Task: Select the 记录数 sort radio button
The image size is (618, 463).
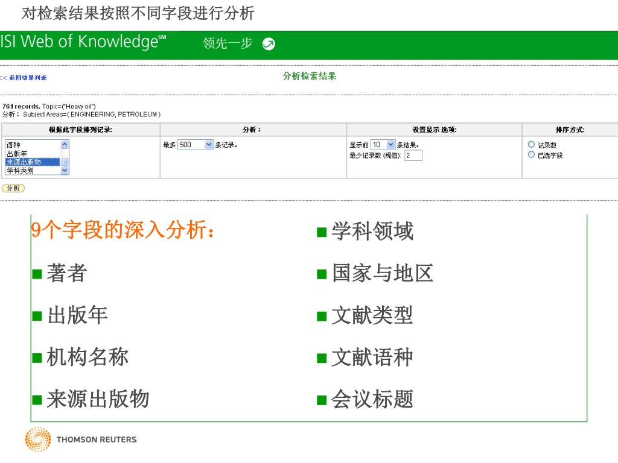Action: click(531, 145)
